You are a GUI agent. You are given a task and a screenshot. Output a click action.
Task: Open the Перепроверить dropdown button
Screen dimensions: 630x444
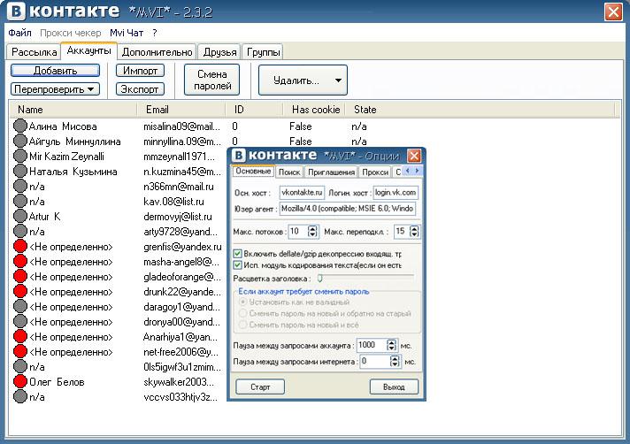(x=55, y=89)
